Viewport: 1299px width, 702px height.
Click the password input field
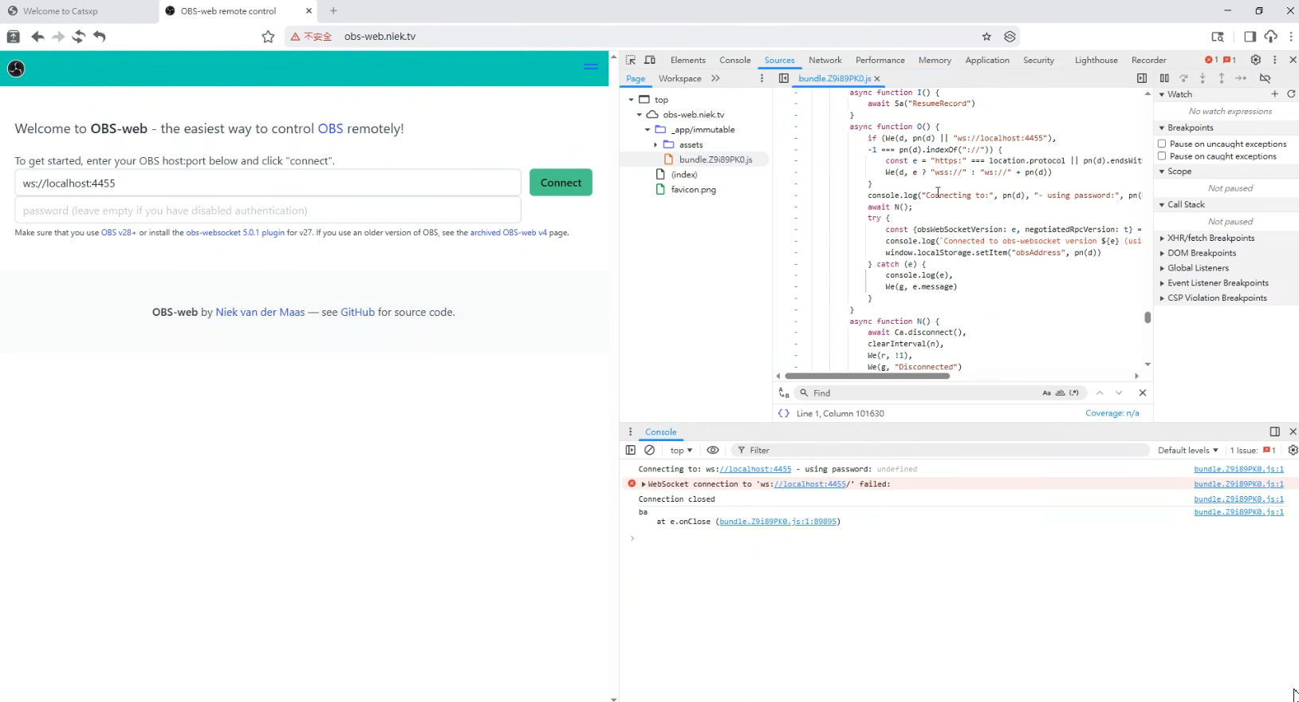click(x=268, y=211)
